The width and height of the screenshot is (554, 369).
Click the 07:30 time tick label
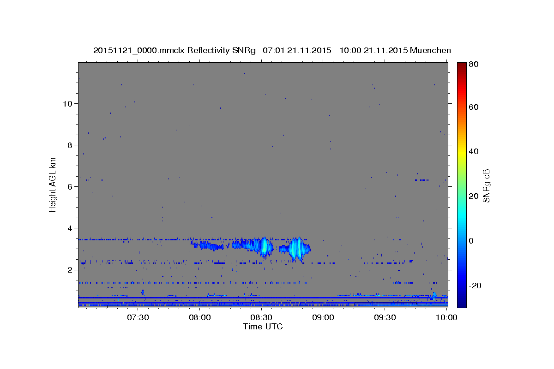tap(138, 317)
